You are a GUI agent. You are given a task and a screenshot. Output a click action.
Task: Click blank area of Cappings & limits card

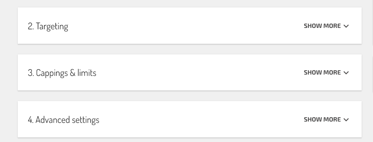(x=200, y=72)
